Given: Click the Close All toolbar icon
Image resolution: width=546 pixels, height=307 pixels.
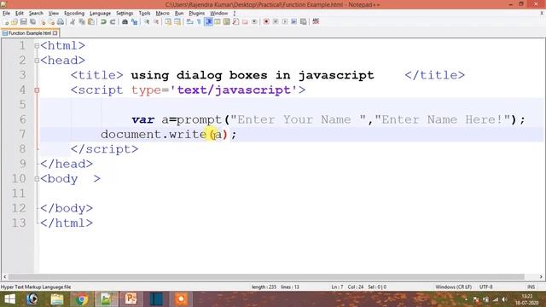Looking at the screenshot, I should tap(51, 21).
